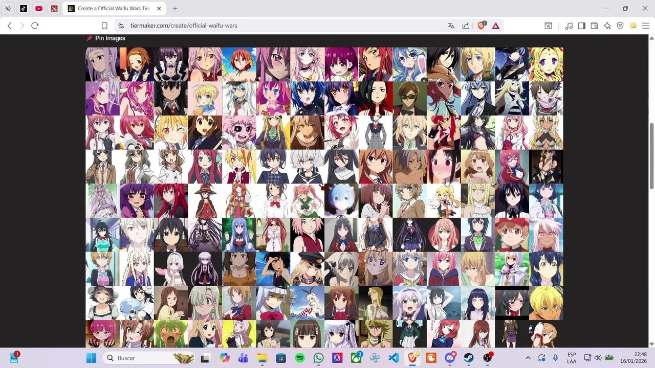
Task: Open clock showing 22:48
Action: 633,358
